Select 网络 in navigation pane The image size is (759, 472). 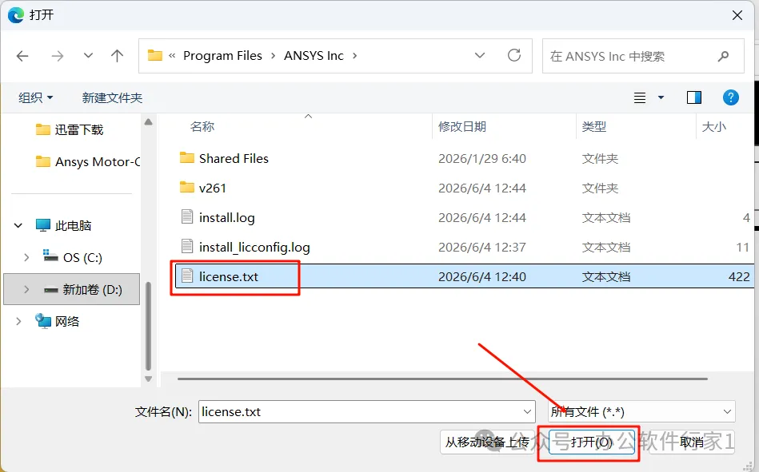tap(58, 321)
